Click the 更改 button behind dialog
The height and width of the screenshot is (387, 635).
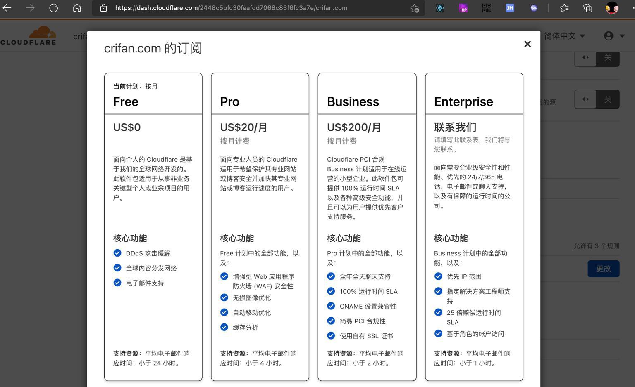pos(604,269)
